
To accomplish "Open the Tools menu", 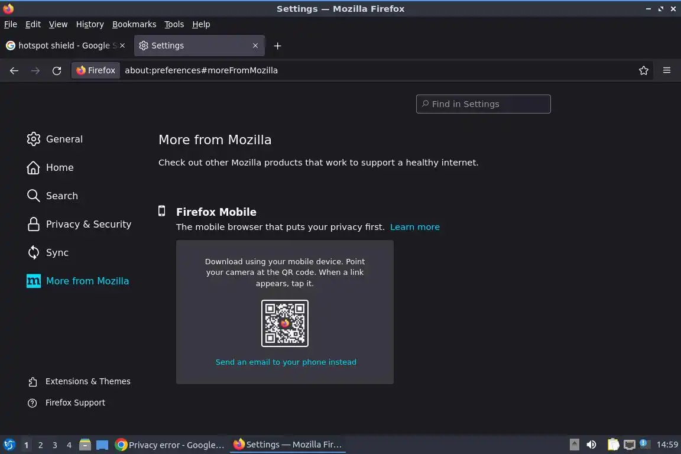I will [x=174, y=24].
